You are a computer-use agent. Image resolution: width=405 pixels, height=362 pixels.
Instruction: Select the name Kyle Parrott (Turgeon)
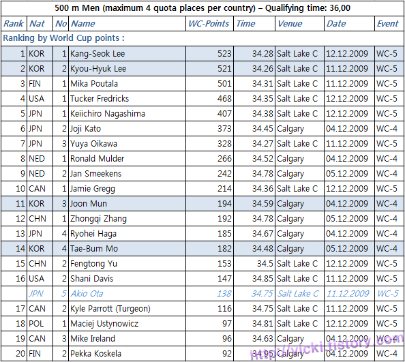(110, 308)
